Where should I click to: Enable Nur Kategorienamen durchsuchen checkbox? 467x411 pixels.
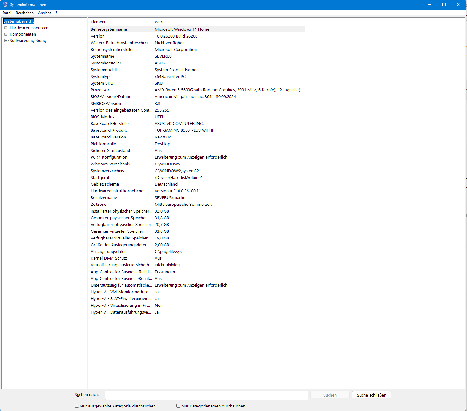point(178,406)
